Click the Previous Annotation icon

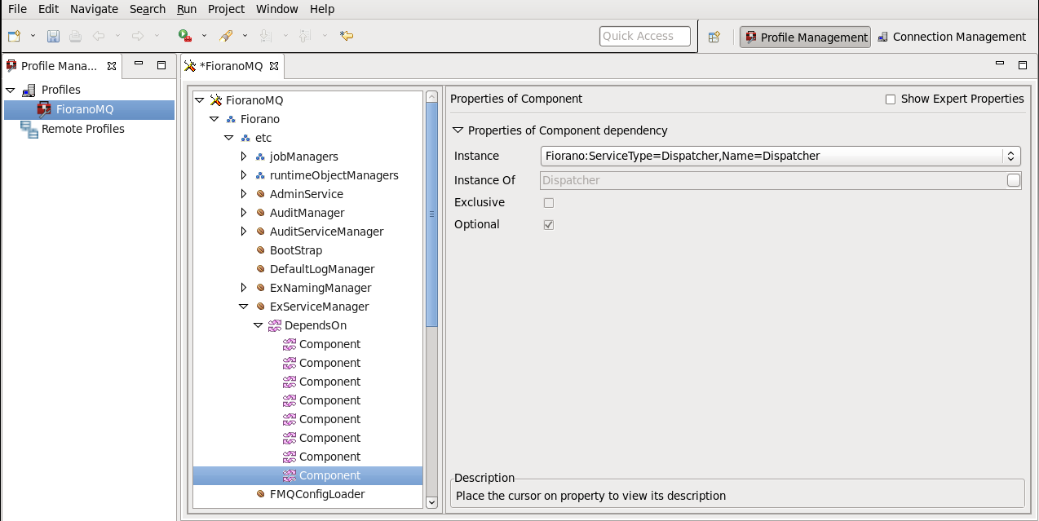[304, 36]
